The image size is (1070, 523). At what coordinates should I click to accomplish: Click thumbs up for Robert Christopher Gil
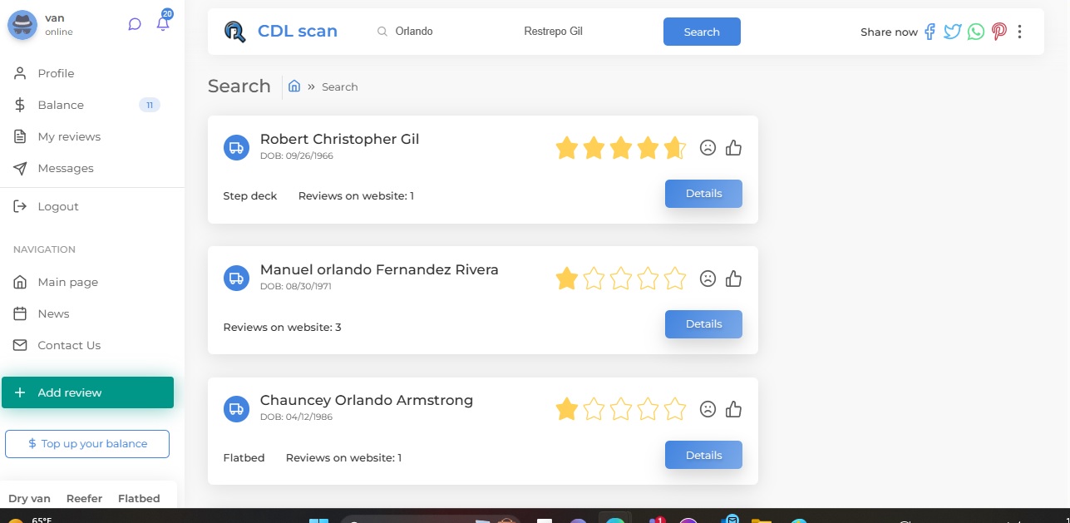733,148
